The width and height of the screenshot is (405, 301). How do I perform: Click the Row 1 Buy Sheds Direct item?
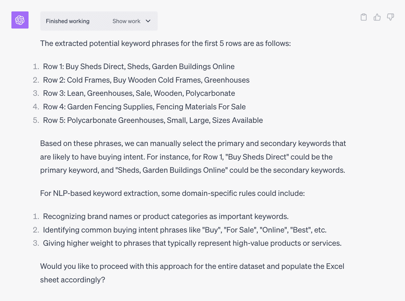pyautogui.click(x=139, y=67)
